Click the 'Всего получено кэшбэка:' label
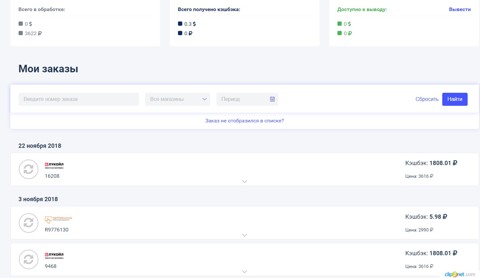480x278 pixels. [x=209, y=9]
